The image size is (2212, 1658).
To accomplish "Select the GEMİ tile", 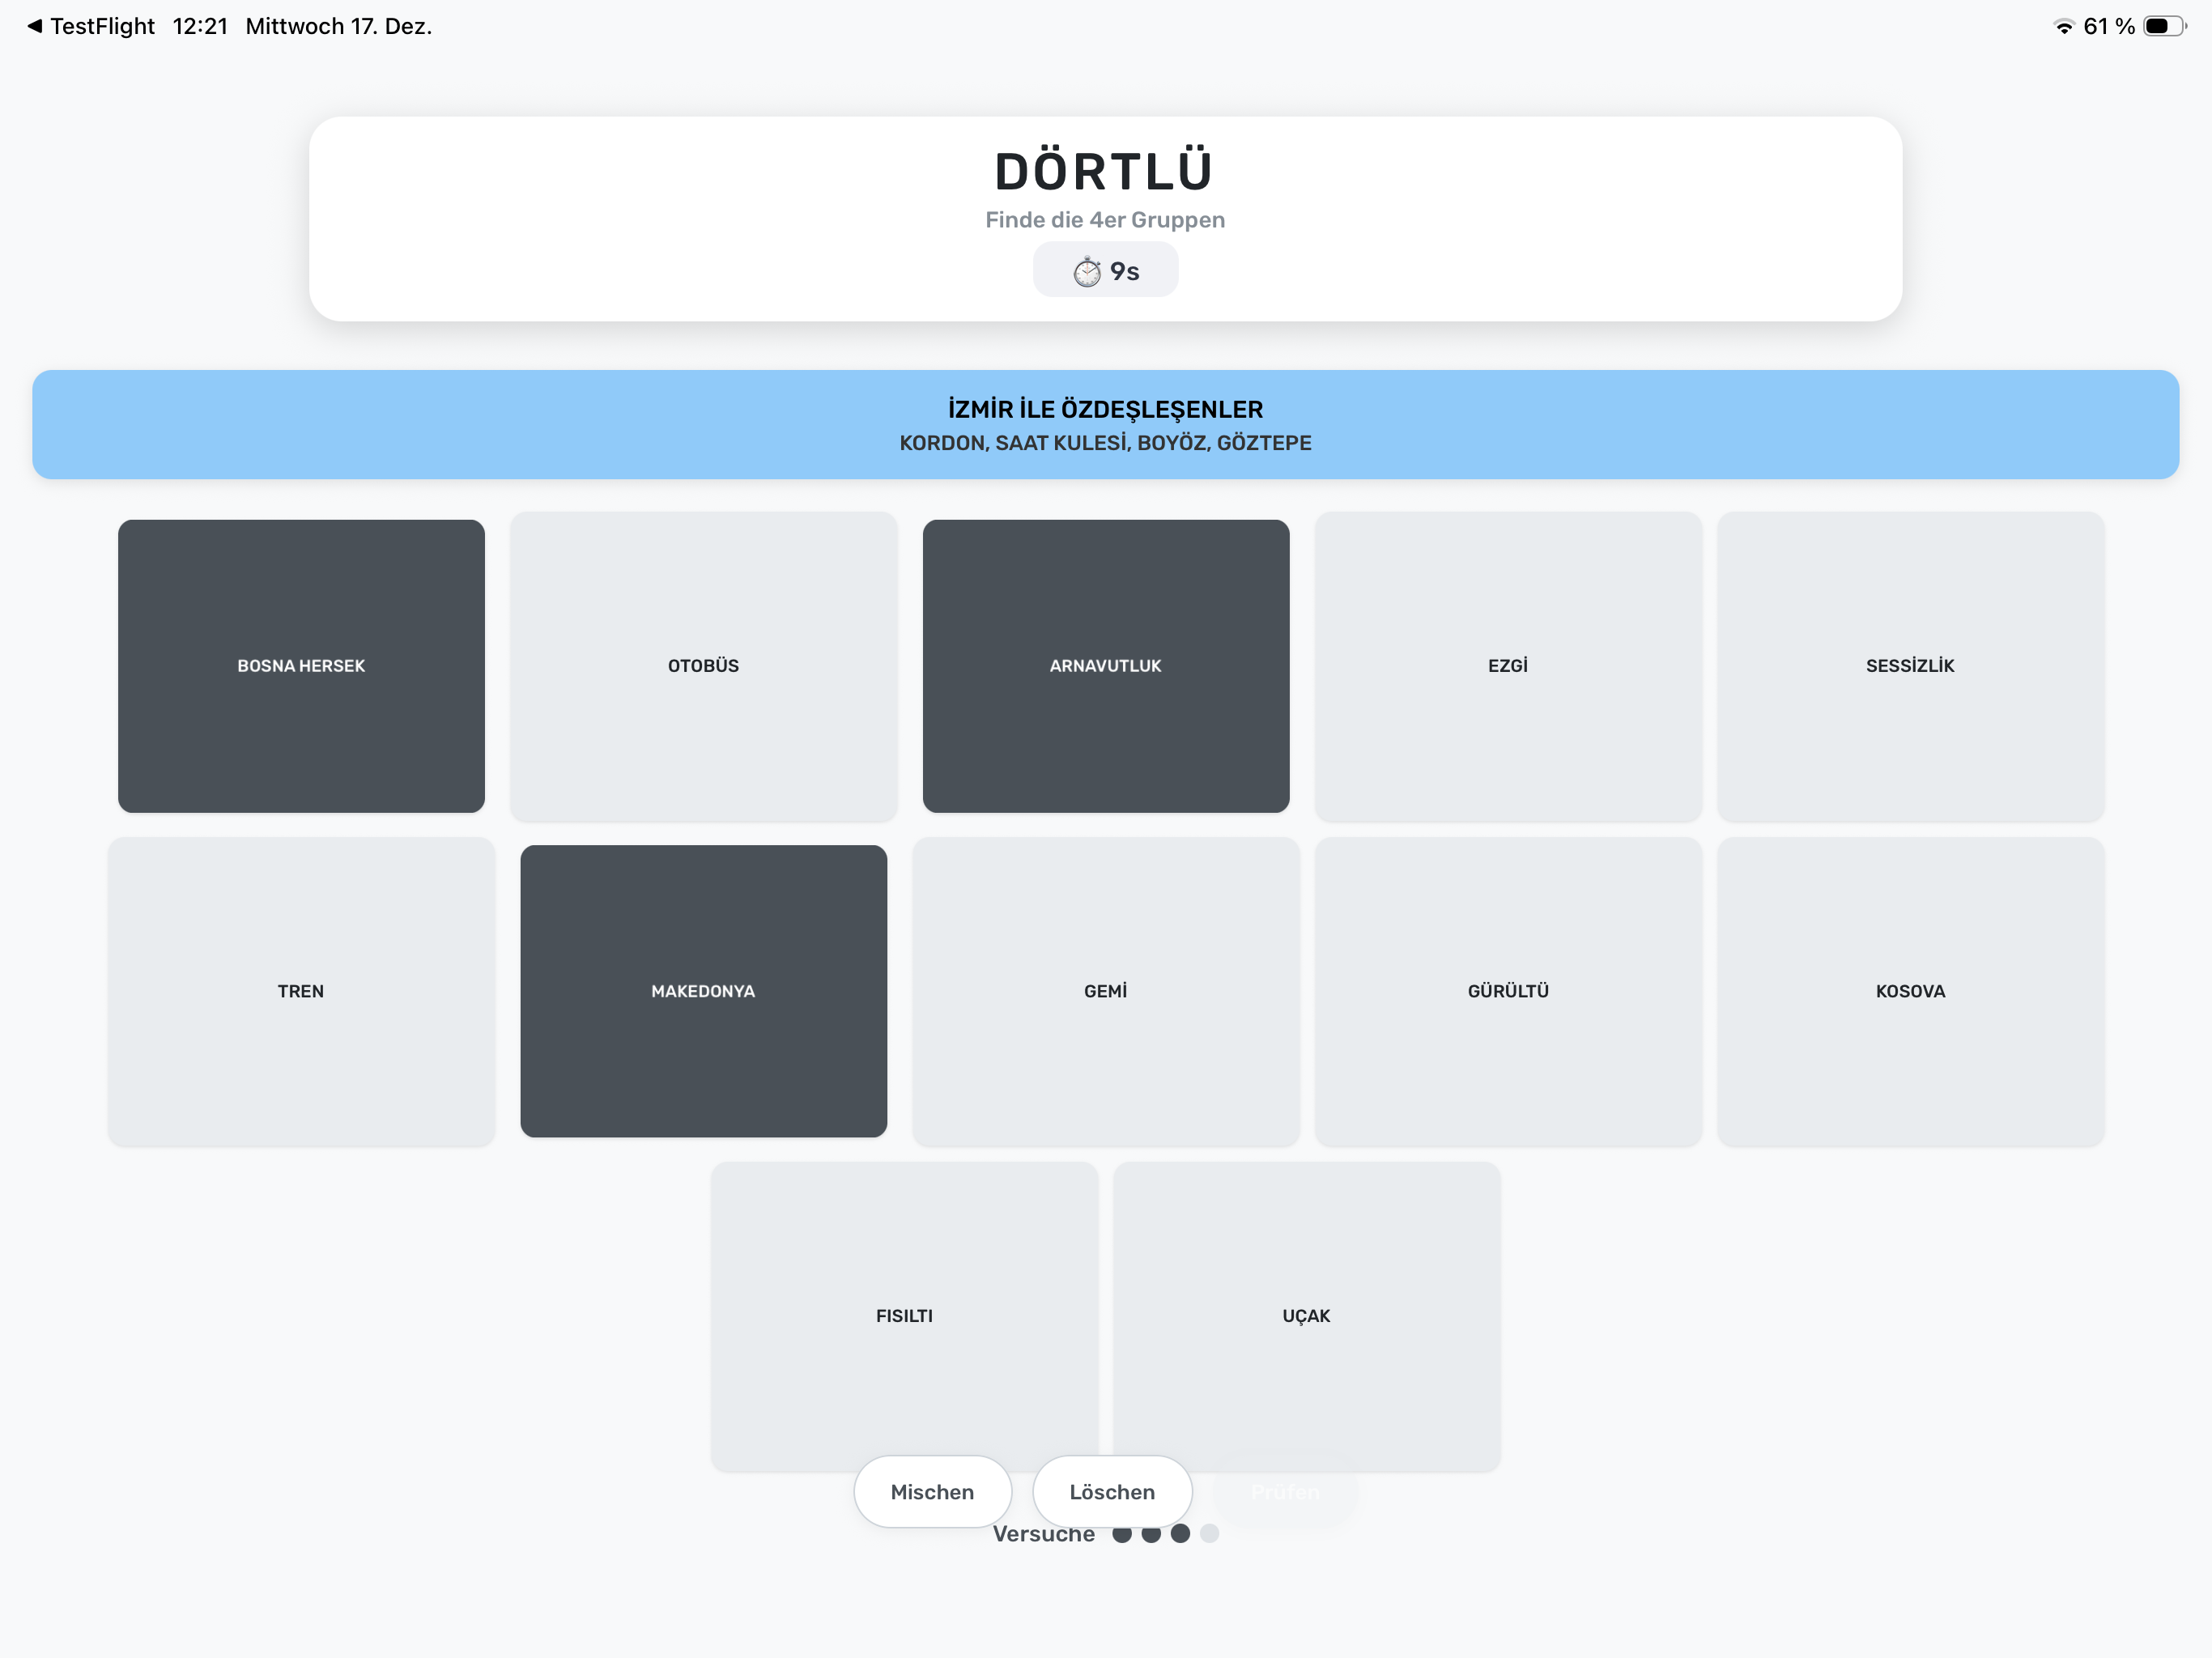I will pos(1106,991).
